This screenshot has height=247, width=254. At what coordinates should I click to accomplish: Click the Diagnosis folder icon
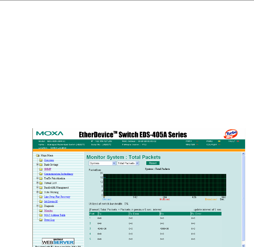41,206
